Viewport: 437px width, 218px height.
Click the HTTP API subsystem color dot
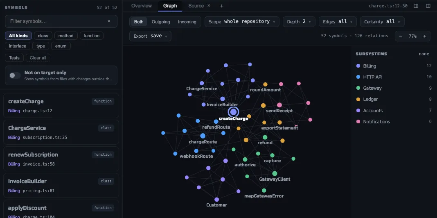pos(358,77)
